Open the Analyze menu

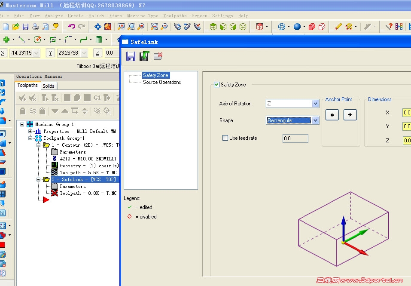54,16
